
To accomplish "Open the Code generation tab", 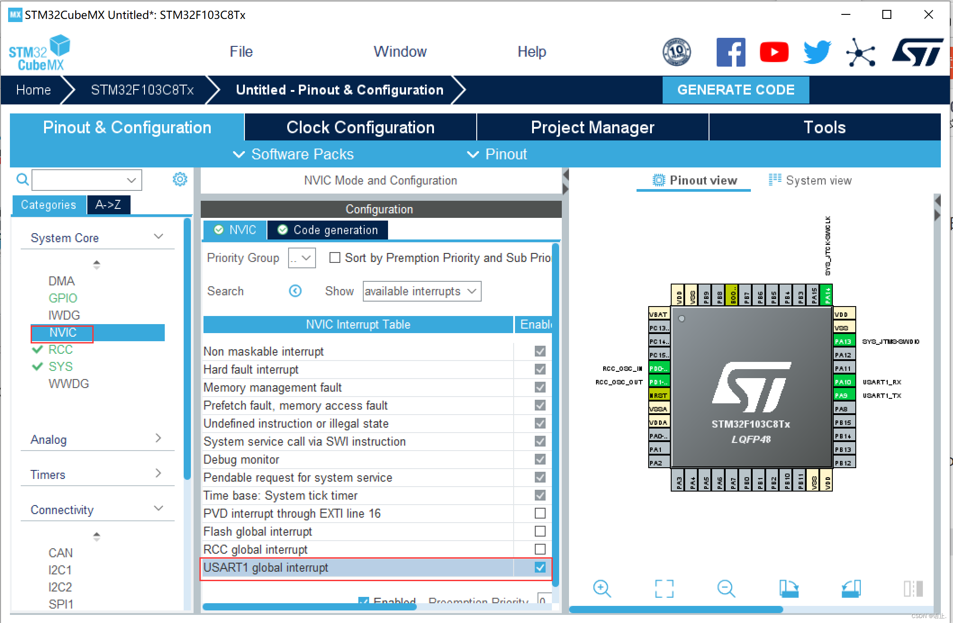I will pos(328,230).
